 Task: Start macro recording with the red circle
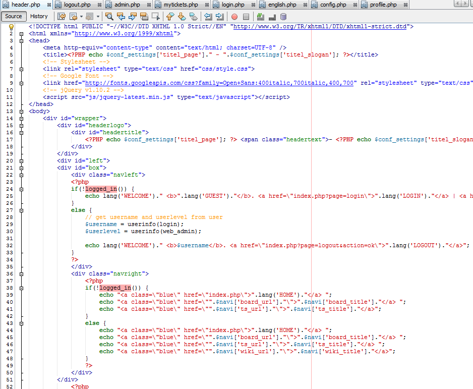point(234,17)
